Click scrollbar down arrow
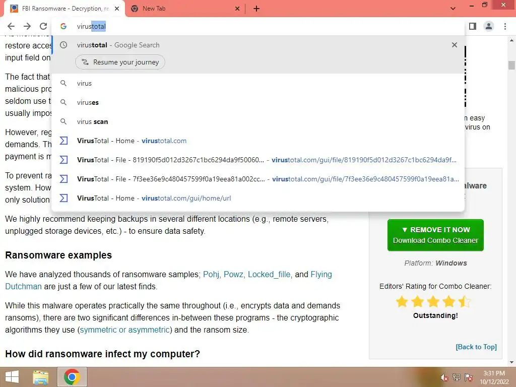Viewport: 516px width, 387px height. click(511, 363)
